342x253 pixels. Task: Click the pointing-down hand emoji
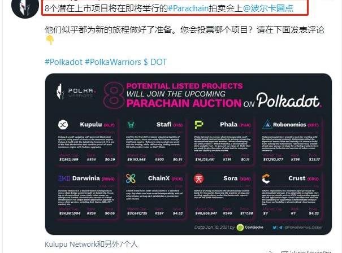(x=50, y=40)
